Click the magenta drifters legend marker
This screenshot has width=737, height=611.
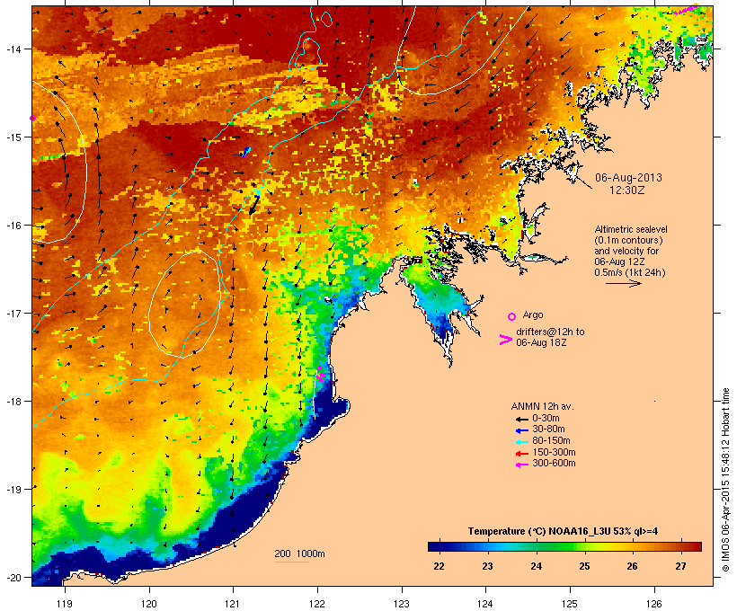(506, 340)
